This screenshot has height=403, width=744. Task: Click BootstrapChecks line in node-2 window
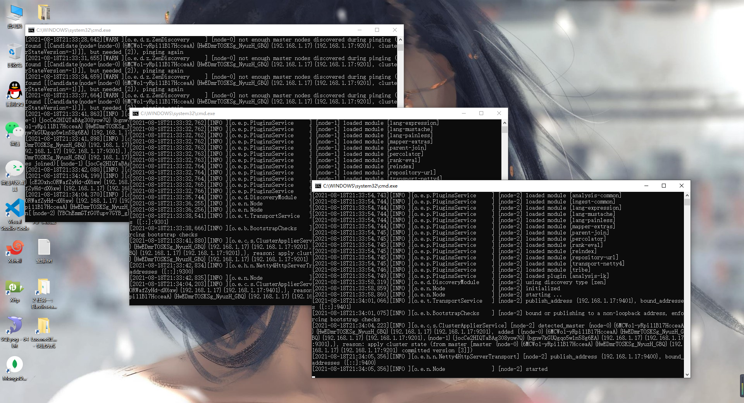pos(498,313)
